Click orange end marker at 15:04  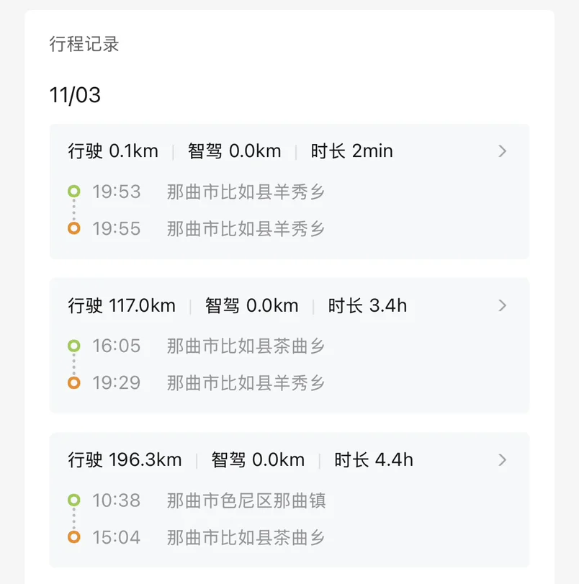(x=73, y=536)
